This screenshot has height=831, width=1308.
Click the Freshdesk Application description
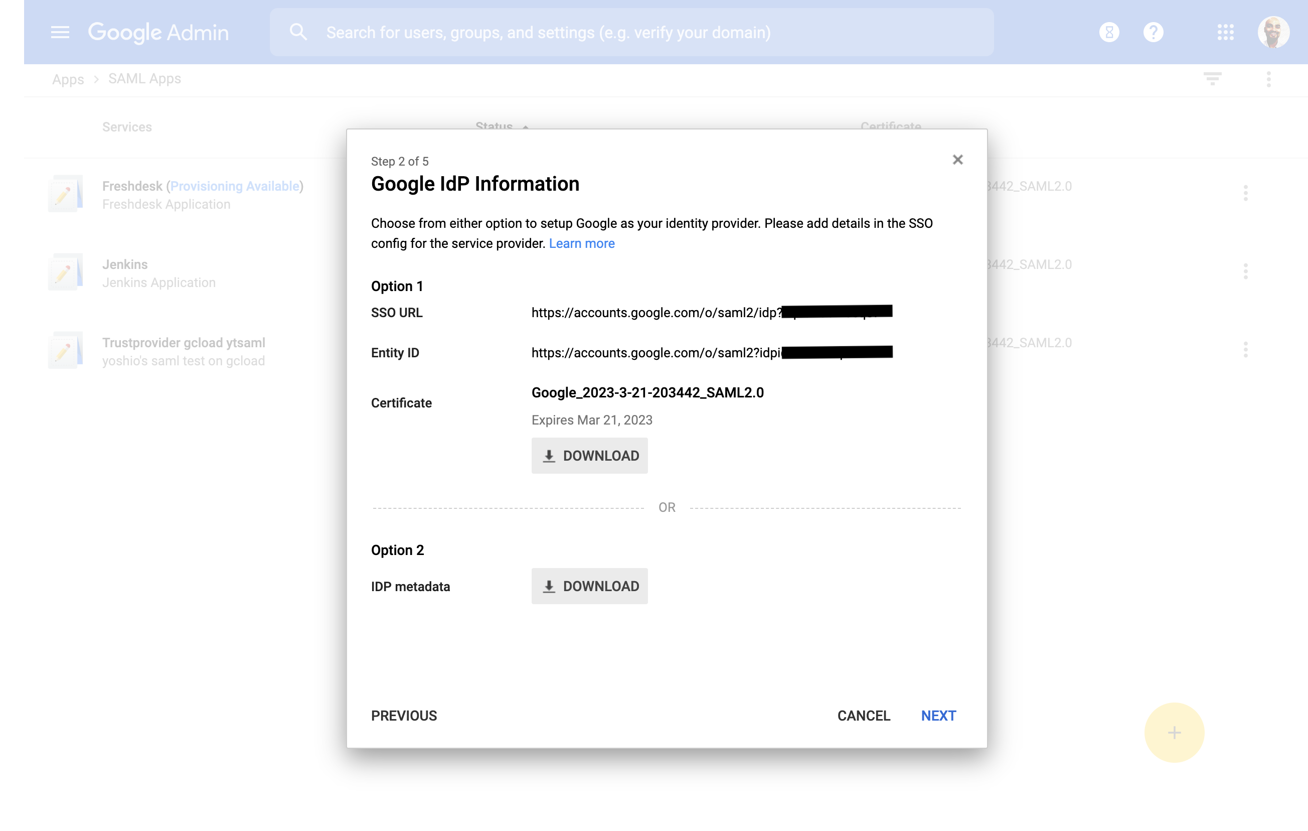click(x=166, y=204)
